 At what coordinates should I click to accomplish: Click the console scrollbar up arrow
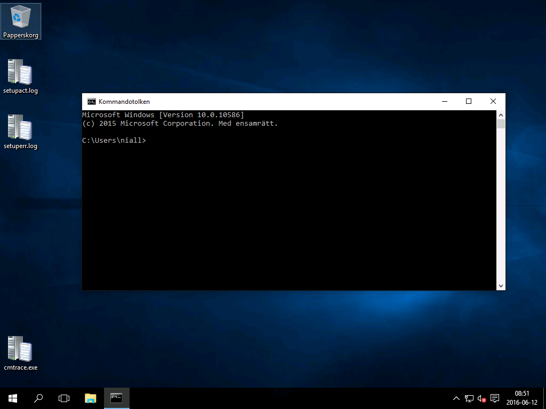click(501, 115)
